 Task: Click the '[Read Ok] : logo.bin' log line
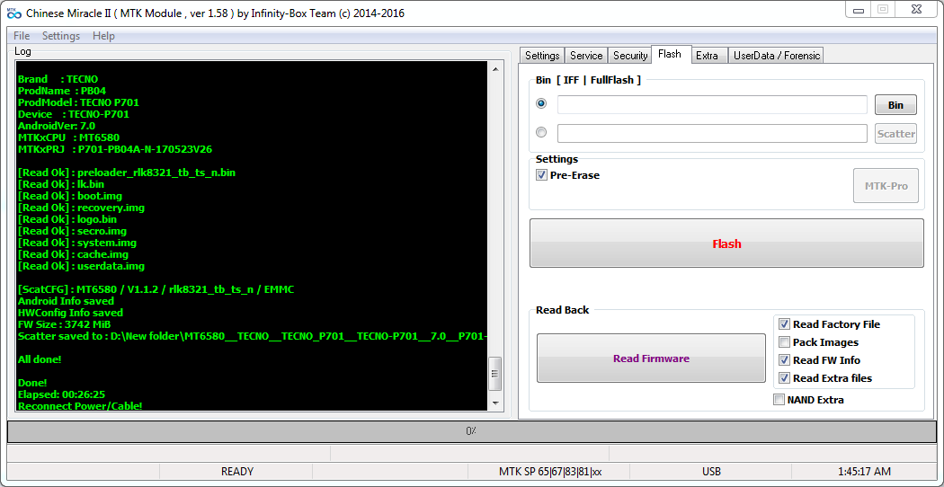67,219
